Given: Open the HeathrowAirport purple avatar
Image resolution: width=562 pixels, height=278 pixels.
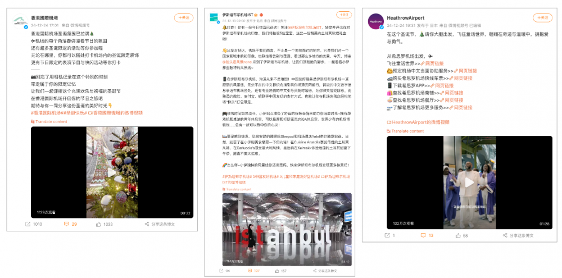Looking at the screenshot, I should click(375, 21).
